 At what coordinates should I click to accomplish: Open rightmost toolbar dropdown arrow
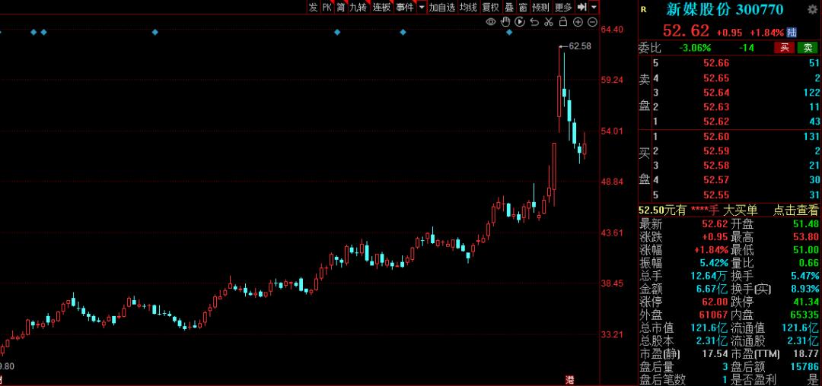point(594,7)
